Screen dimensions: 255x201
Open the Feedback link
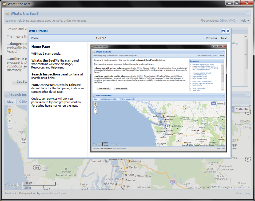click(x=11, y=193)
